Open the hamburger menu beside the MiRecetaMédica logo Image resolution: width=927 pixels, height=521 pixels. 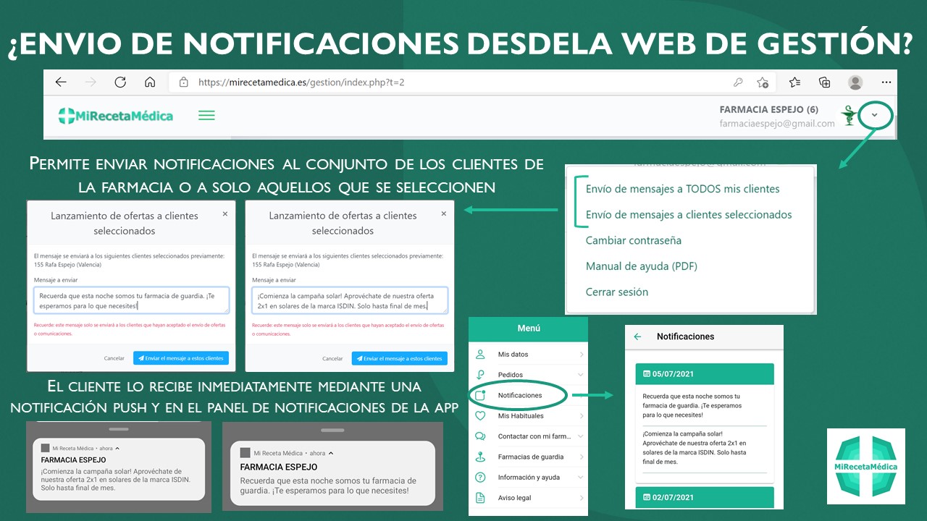pyautogui.click(x=206, y=115)
